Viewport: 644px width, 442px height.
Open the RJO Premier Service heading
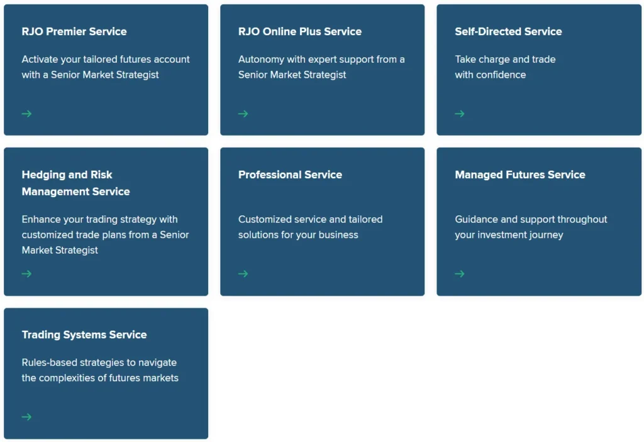click(x=74, y=31)
